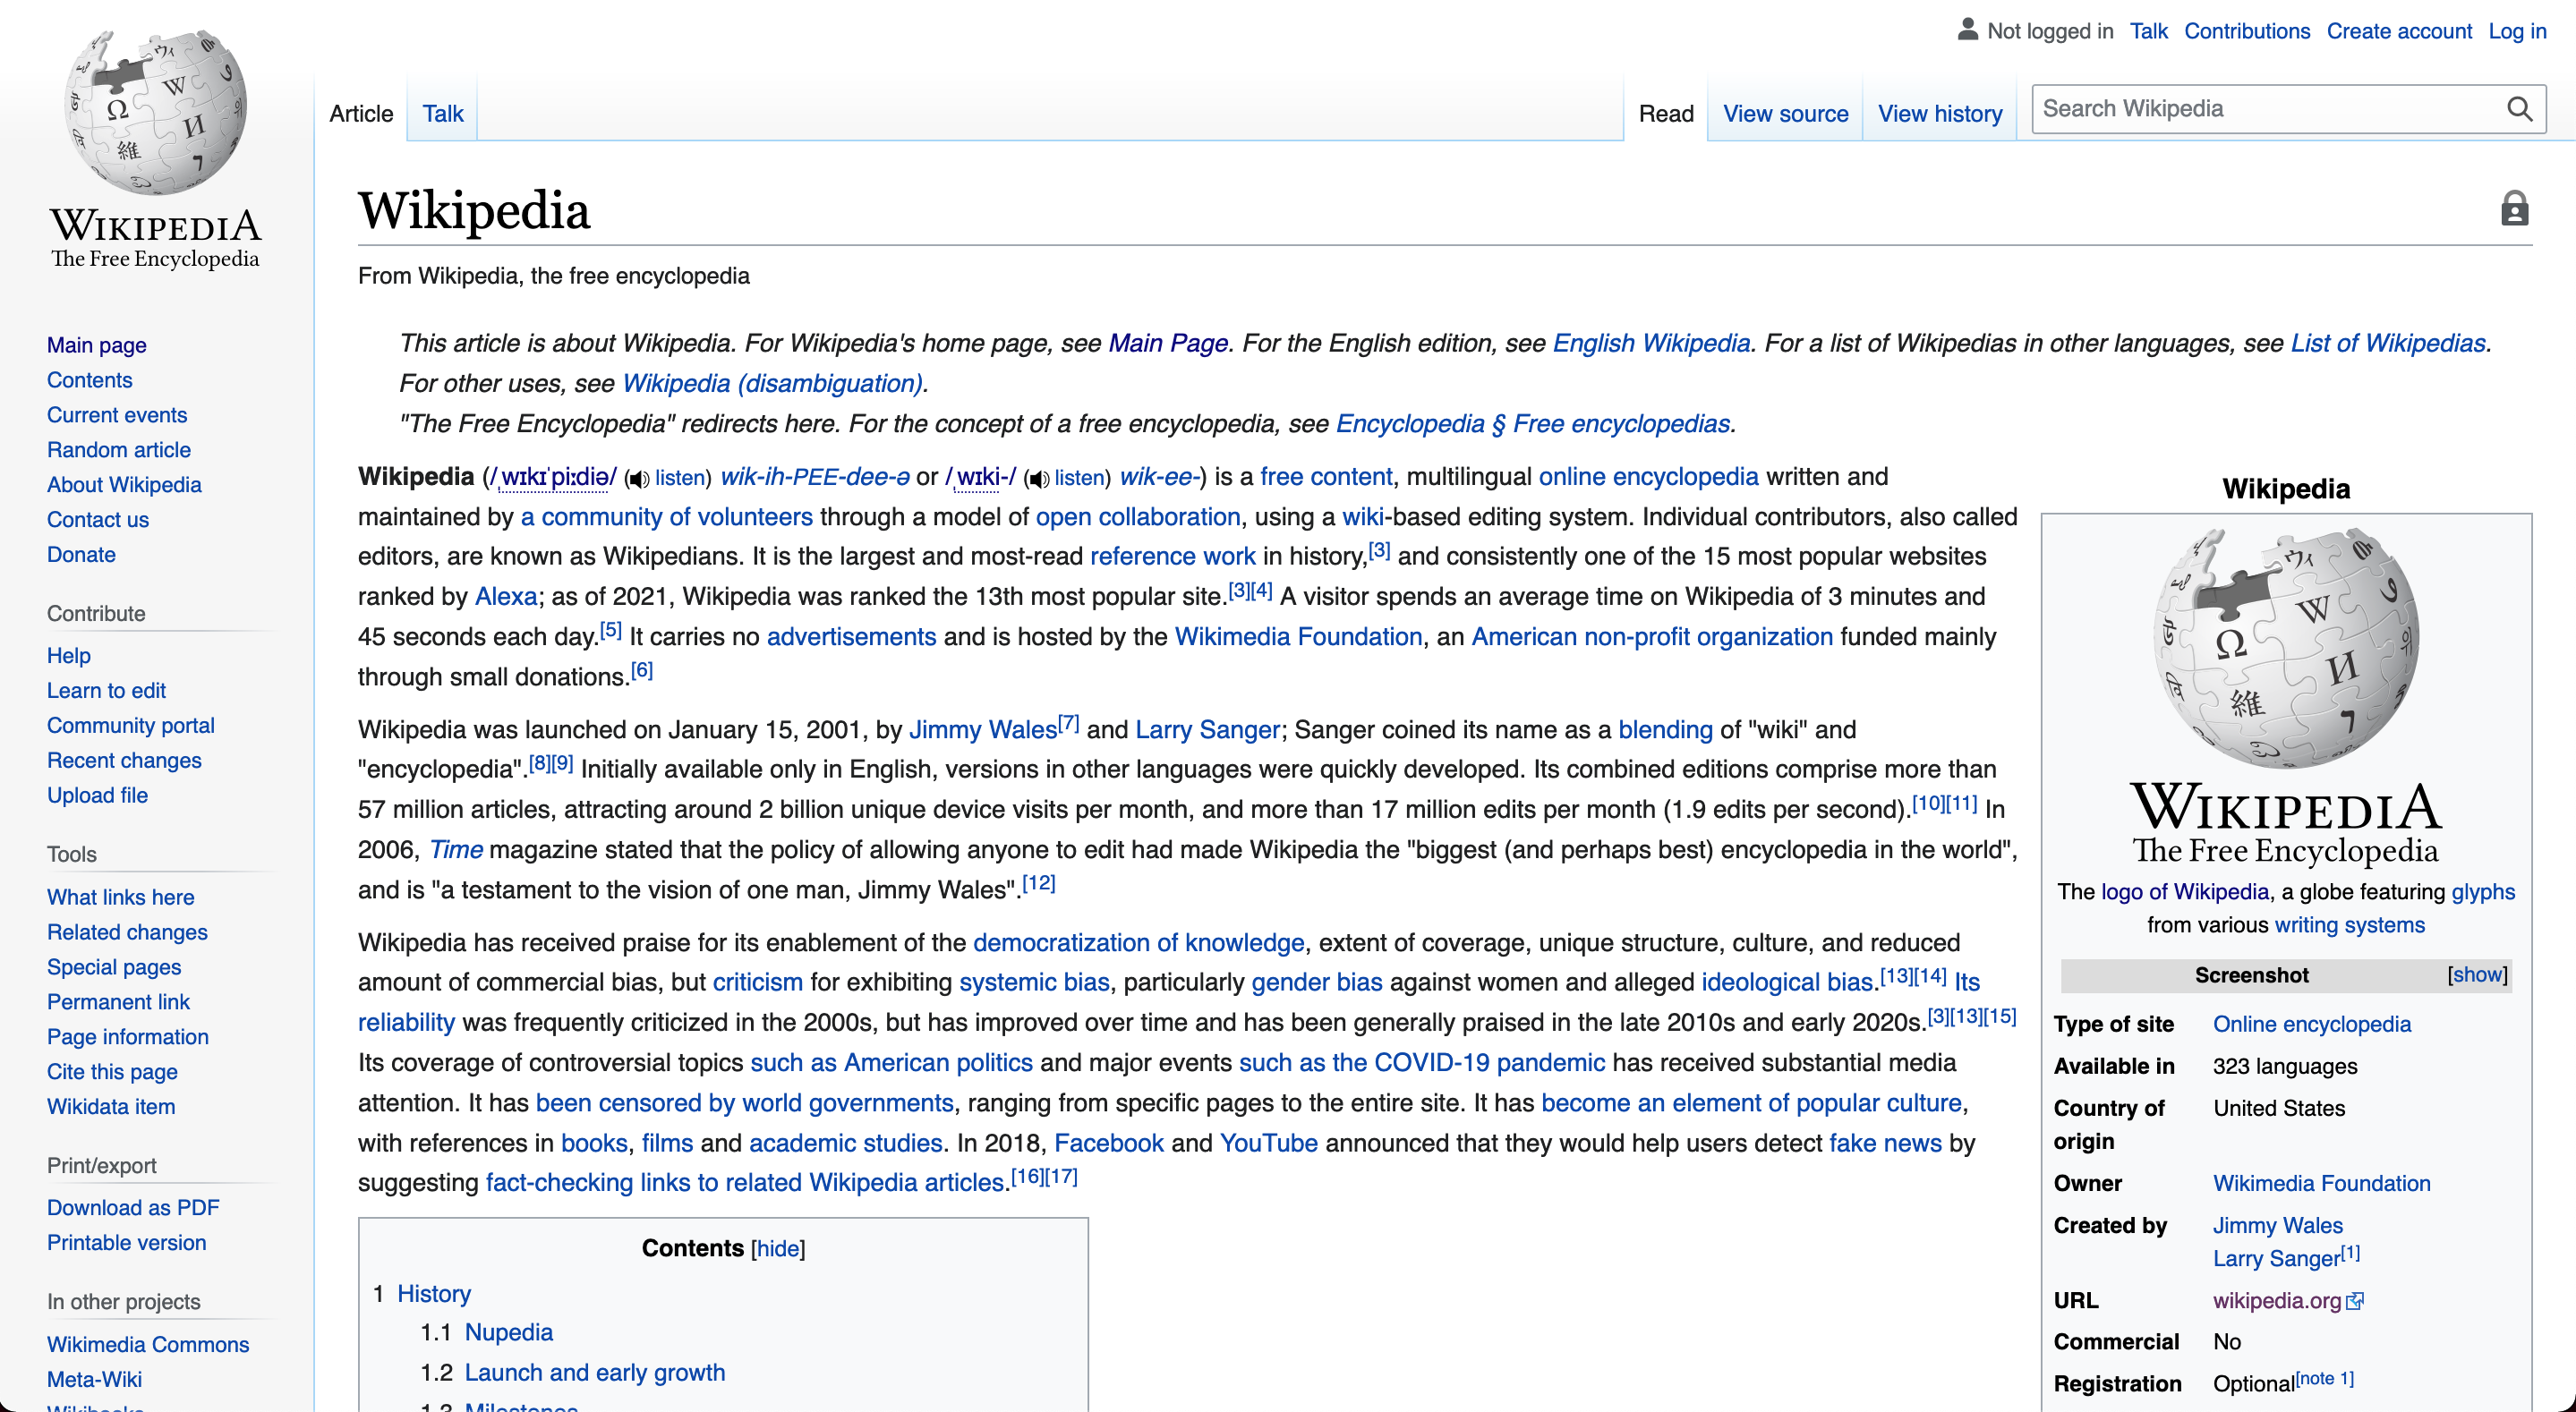
Task: Jump to Nupedia section in Contents
Action: coord(509,1333)
